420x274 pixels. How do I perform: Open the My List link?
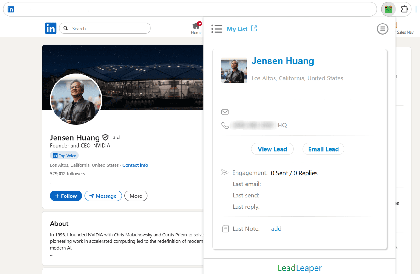pyautogui.click(x=237, y=29)
